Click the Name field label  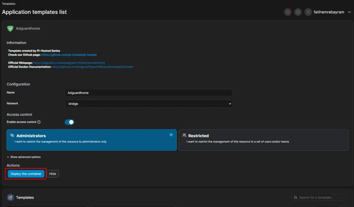coord(11,93)
